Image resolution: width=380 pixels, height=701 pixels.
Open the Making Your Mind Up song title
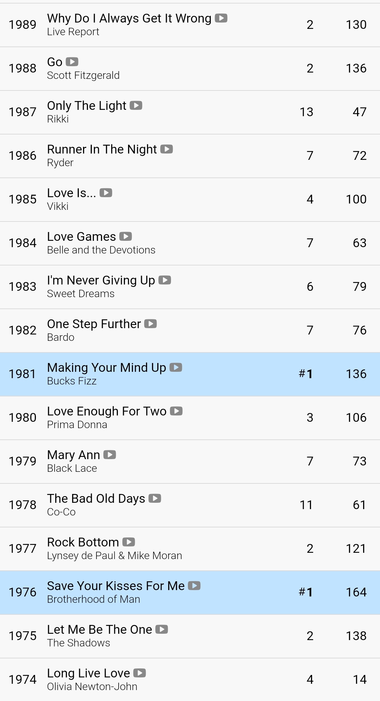pyautogui.click(x=107, y=368)
